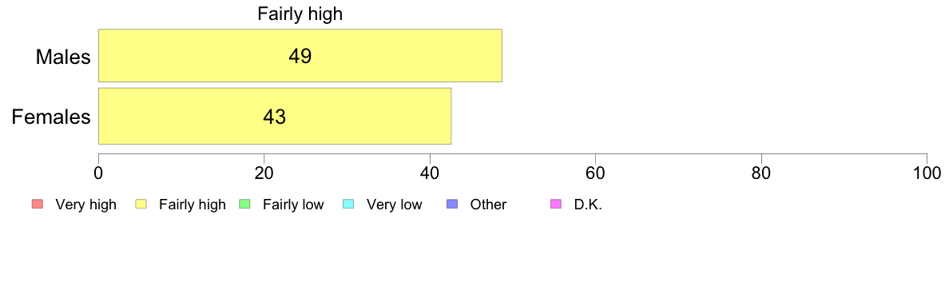Click the Very high red legend swatch
This screenshot has height=294, width=949.
tap(36, 205)
